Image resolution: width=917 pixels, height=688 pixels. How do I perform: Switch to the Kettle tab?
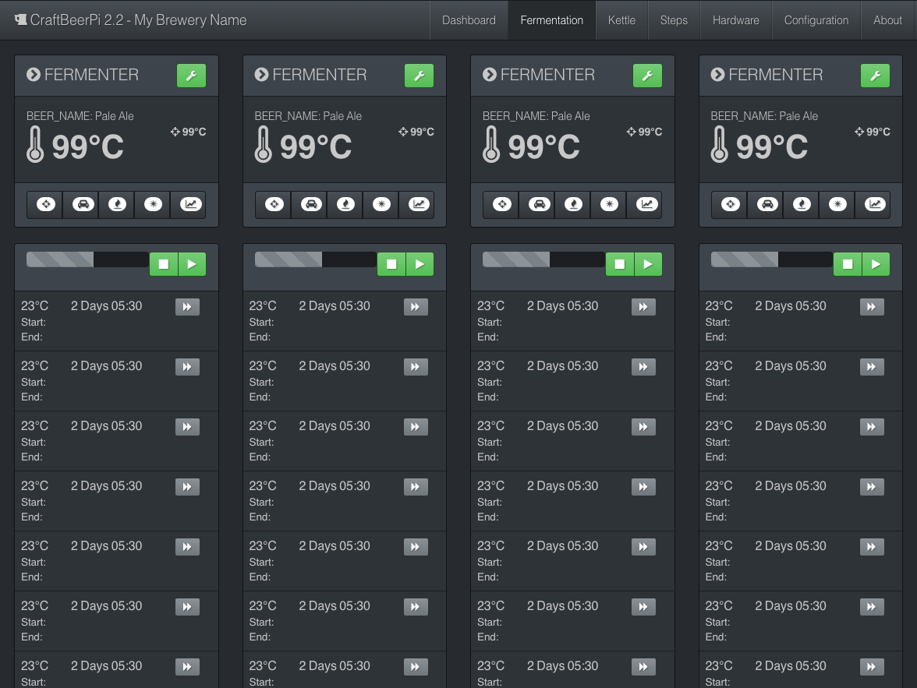(621, 20)
